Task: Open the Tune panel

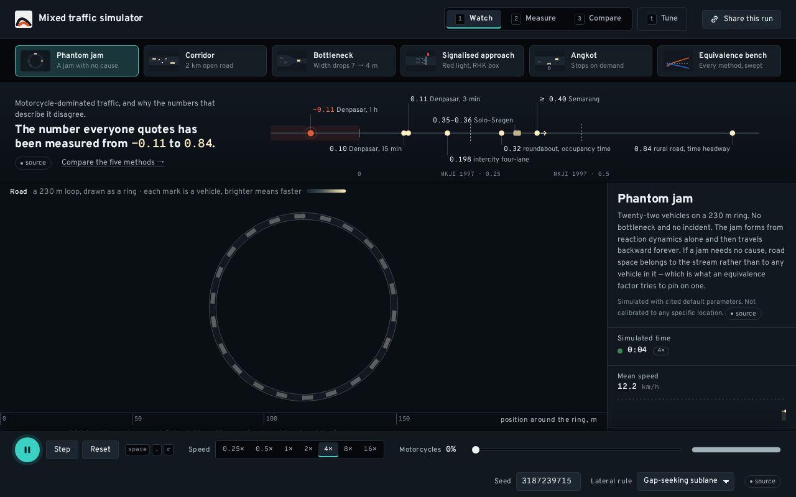Action: coord(662,19)
